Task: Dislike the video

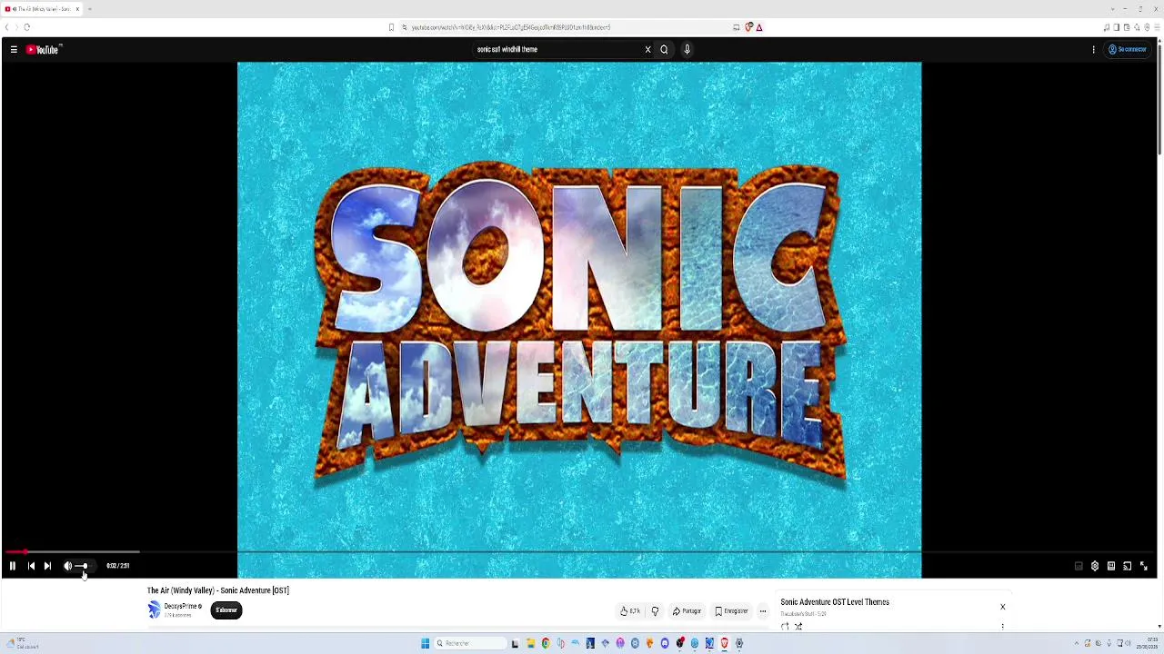Action: tap(655, 611)
